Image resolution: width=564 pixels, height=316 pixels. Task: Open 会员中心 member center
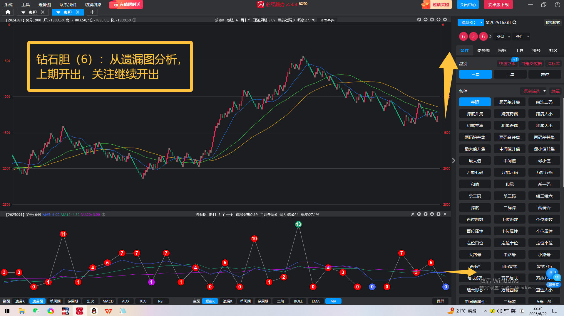(x=468, y=4)
